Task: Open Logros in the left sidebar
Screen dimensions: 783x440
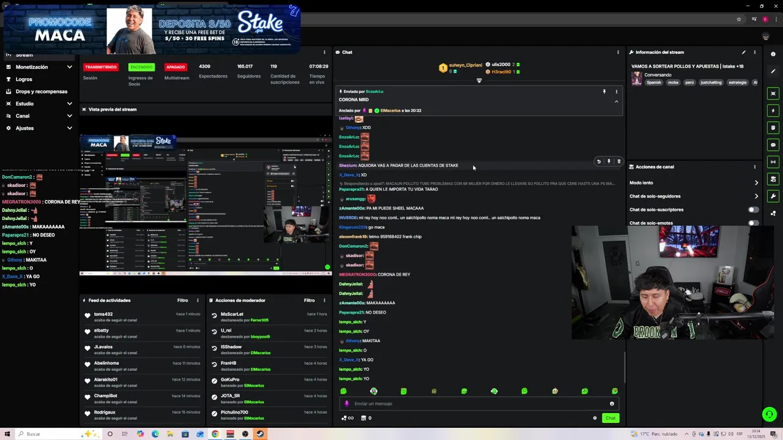Action: (24, 79)
